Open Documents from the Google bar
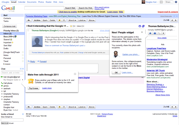Screen dimensions: 179x125 click(x=32, y=2)
